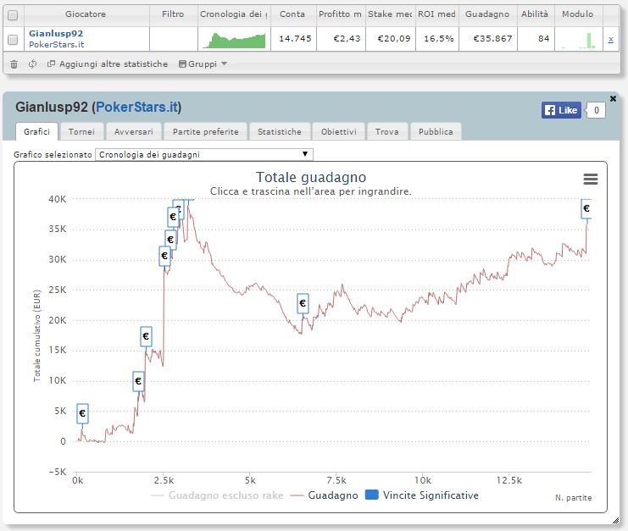Click the refresh statistics icon
The height and width of the screenshot is (531, 628).
pos(32,64)
